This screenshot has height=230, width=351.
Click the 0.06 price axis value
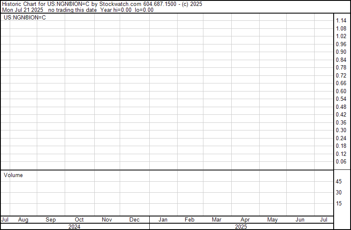pos(341,162)
